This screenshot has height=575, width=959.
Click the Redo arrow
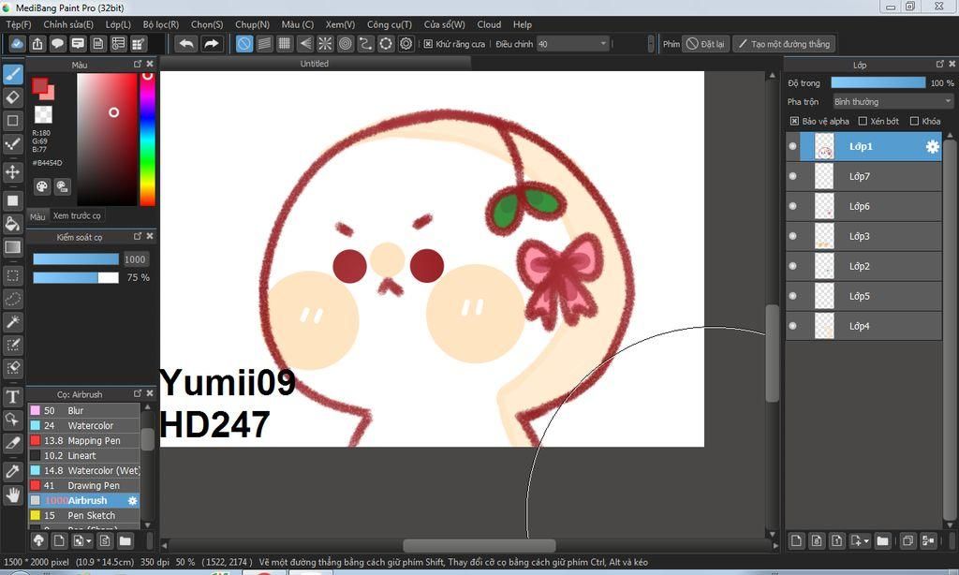[211, 44]
